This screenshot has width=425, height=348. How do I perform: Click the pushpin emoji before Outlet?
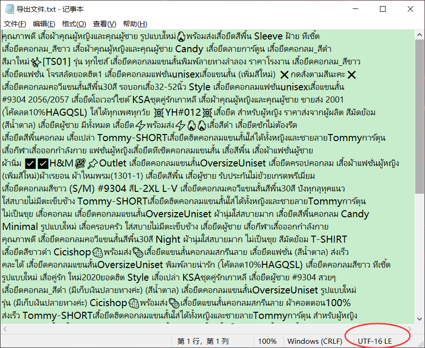coord(93,164)
